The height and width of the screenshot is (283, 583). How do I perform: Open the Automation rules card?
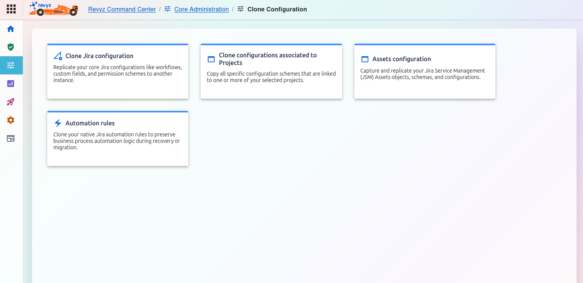pyautogui.click(x=118, y=139)
